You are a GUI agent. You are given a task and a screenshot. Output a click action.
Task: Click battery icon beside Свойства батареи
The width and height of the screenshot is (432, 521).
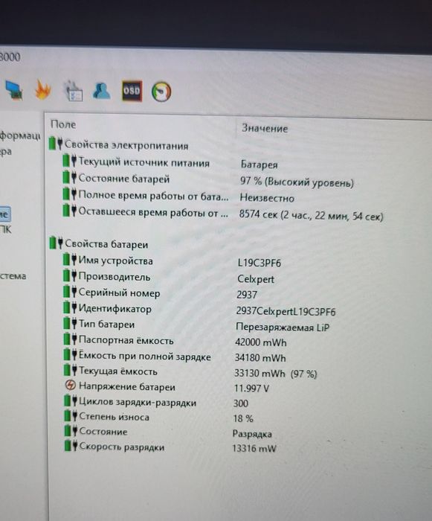click(x=56, y=243)
